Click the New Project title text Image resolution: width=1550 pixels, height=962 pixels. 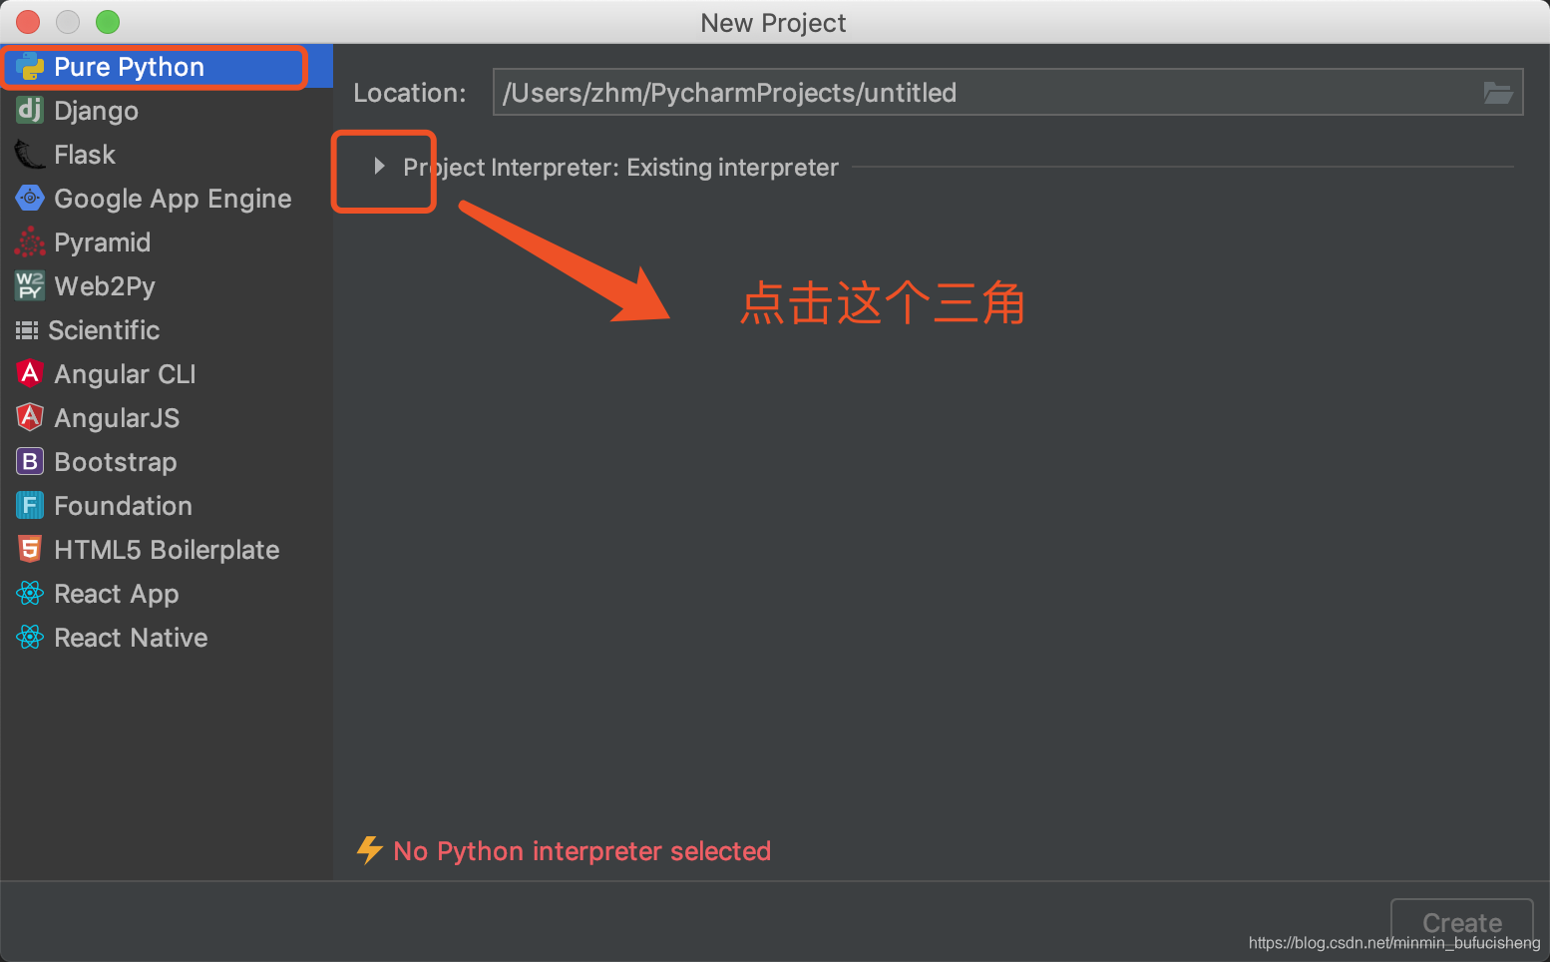click(x=773, y=23)
